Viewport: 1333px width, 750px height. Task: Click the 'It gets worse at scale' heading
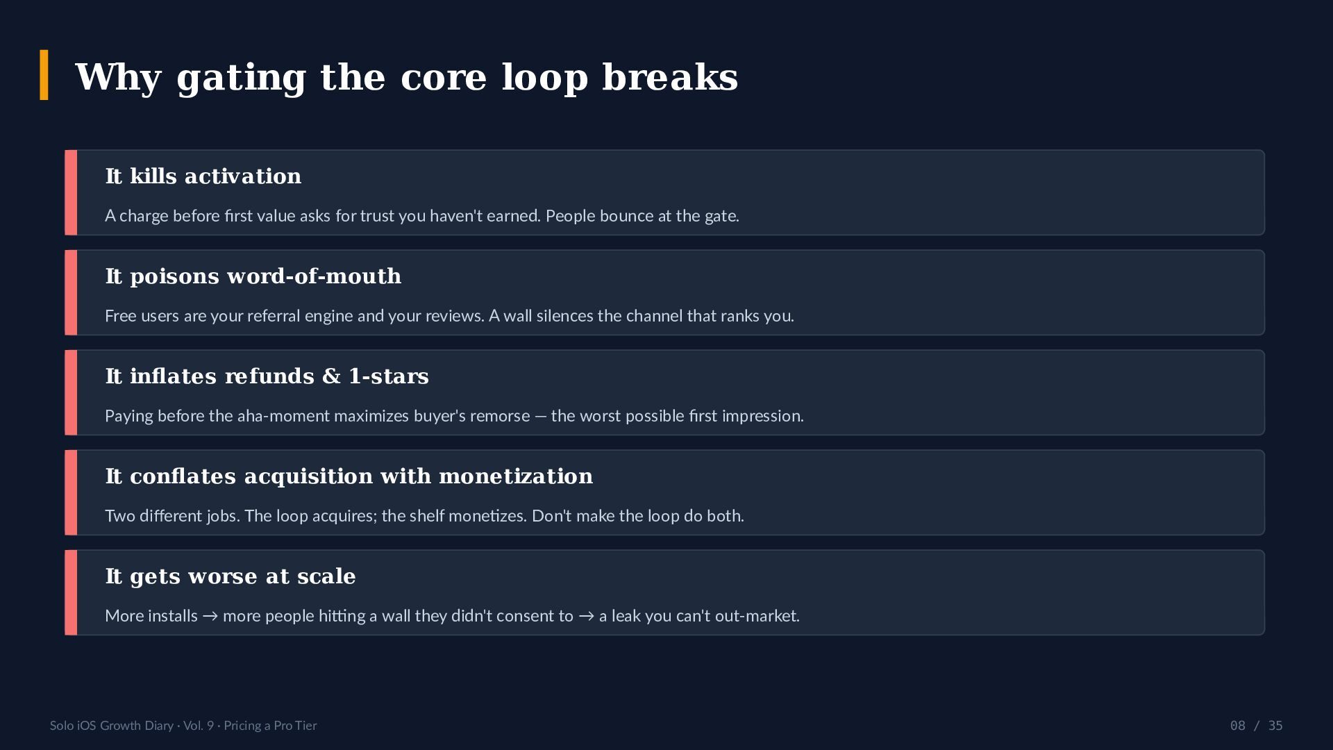(x=230, y=576)
